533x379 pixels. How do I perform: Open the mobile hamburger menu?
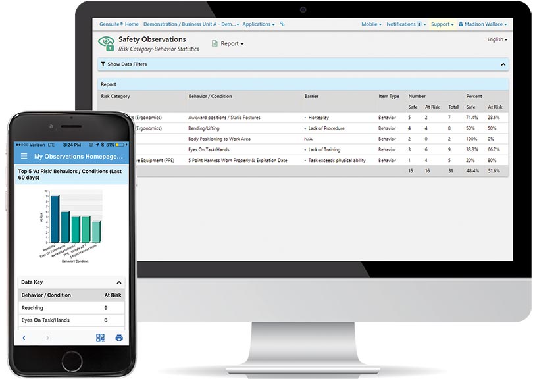coord(24,157)
